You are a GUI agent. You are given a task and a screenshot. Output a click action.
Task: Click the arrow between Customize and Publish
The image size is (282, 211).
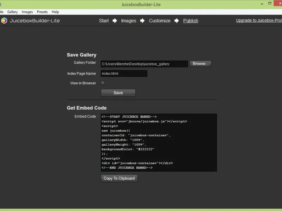click(x=177, y=21)
